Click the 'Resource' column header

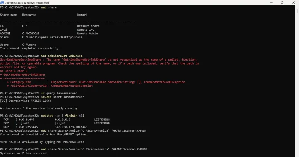tap(29, 15)
